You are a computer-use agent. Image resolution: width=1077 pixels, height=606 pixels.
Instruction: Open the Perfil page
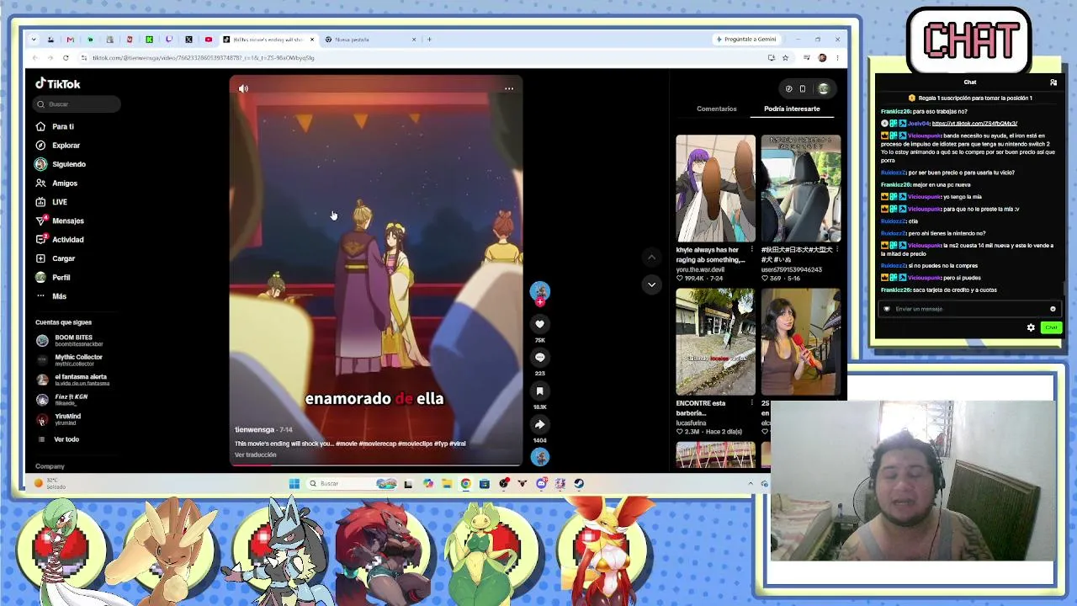tap(53, 277)
